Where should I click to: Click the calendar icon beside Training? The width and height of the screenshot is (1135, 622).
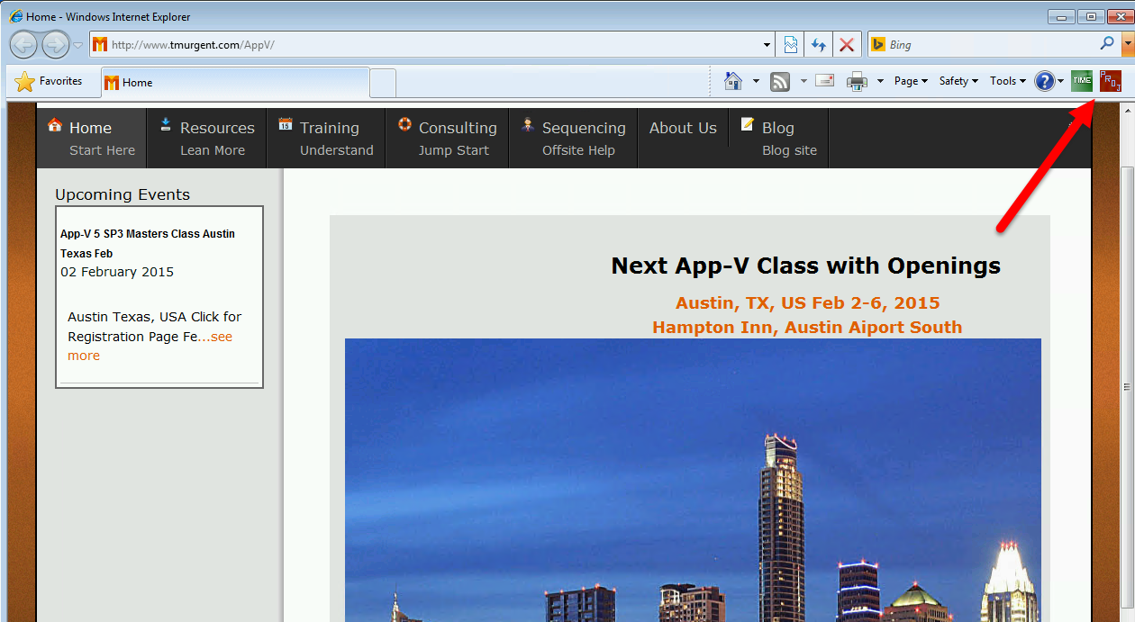click(286, 124)
